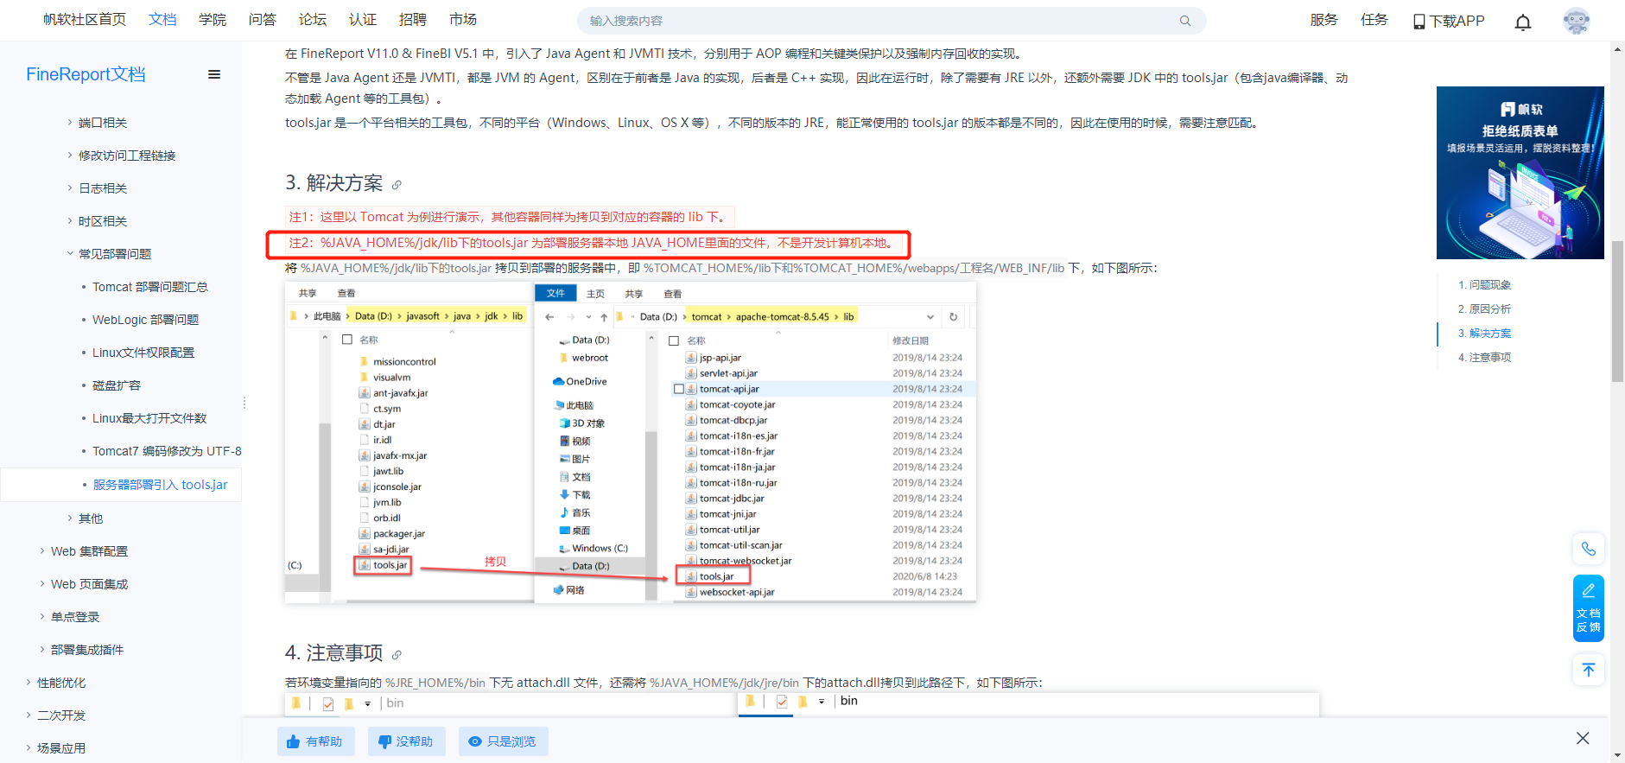Open the notification bell
This screenshot has height=763, width=1625.
coord(1523,22)
